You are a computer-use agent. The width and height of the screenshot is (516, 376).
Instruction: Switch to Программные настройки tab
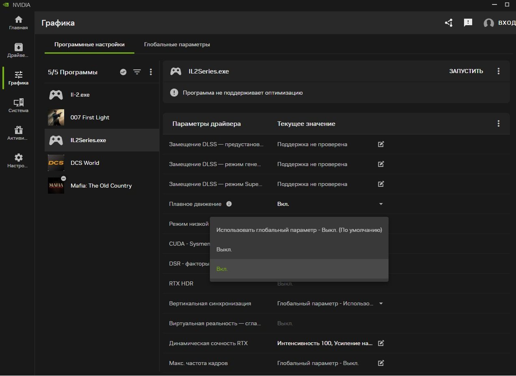(89, 44)
